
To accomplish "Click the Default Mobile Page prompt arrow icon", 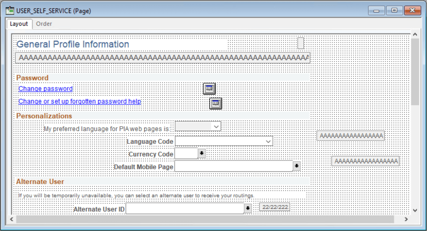I will click(x=297, y=166).
